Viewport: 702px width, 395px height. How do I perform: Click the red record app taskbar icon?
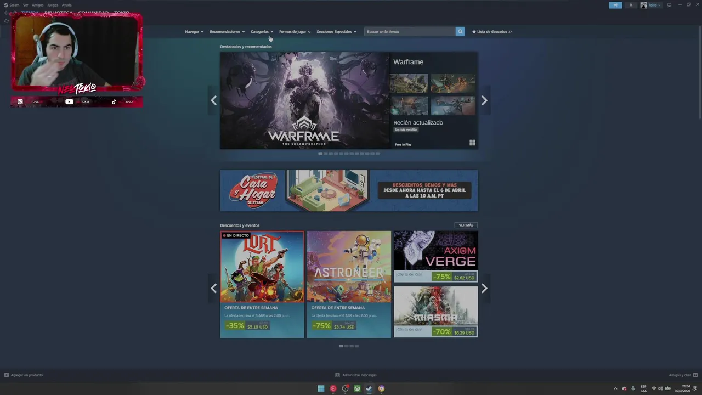[x=333, y=388]
